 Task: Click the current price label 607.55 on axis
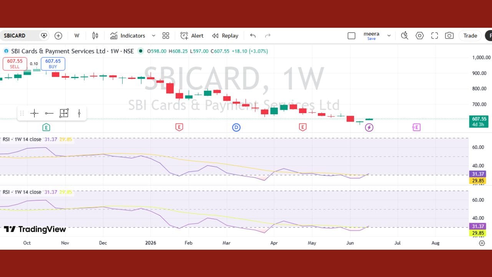click(x=479, y=119)
